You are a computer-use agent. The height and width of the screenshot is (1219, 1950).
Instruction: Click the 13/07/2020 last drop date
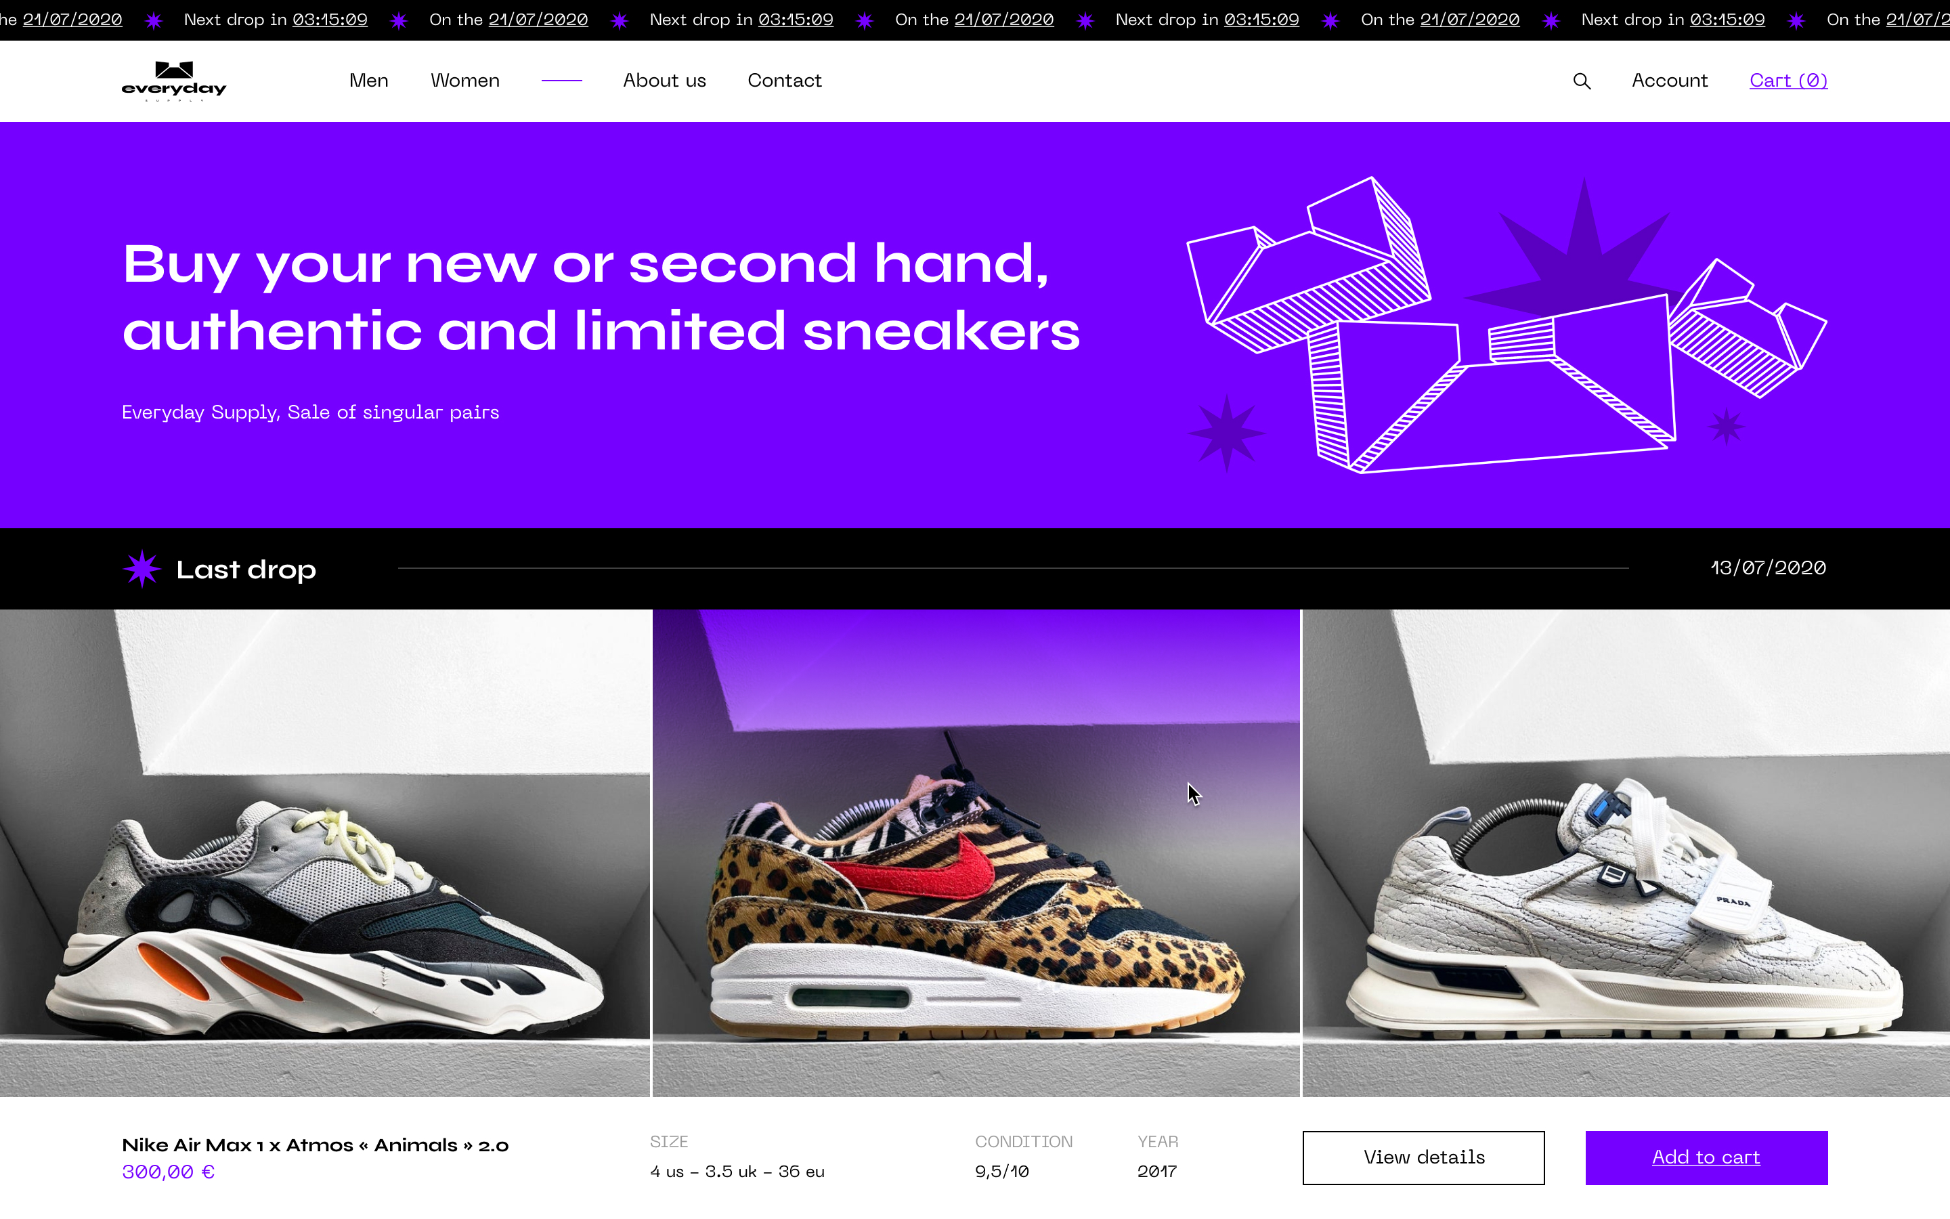pyautogui.click(x=1768, y=568)
